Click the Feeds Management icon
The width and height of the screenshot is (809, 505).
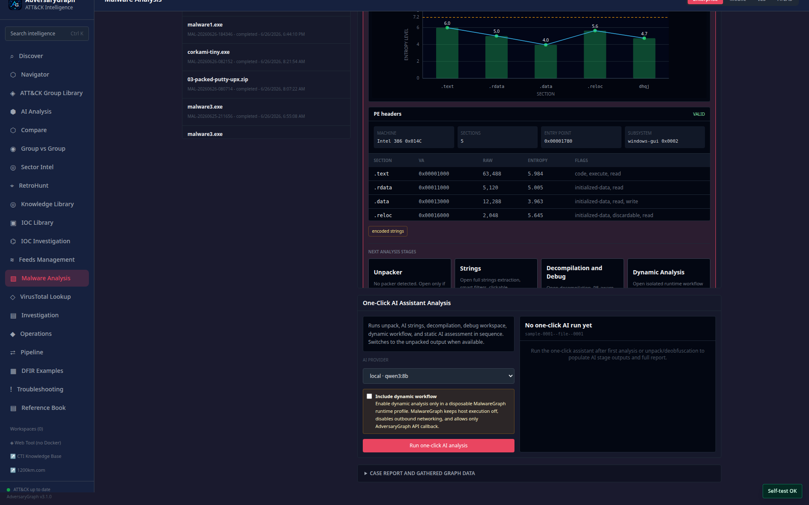[12, 260]
